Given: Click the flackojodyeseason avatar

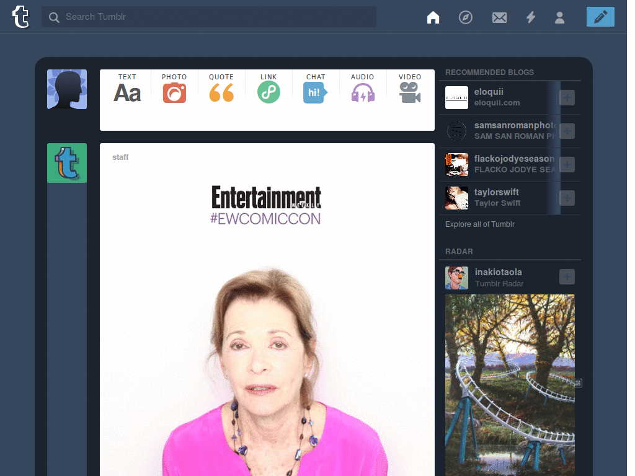Looking at the screenshot, I should (456, 164).
